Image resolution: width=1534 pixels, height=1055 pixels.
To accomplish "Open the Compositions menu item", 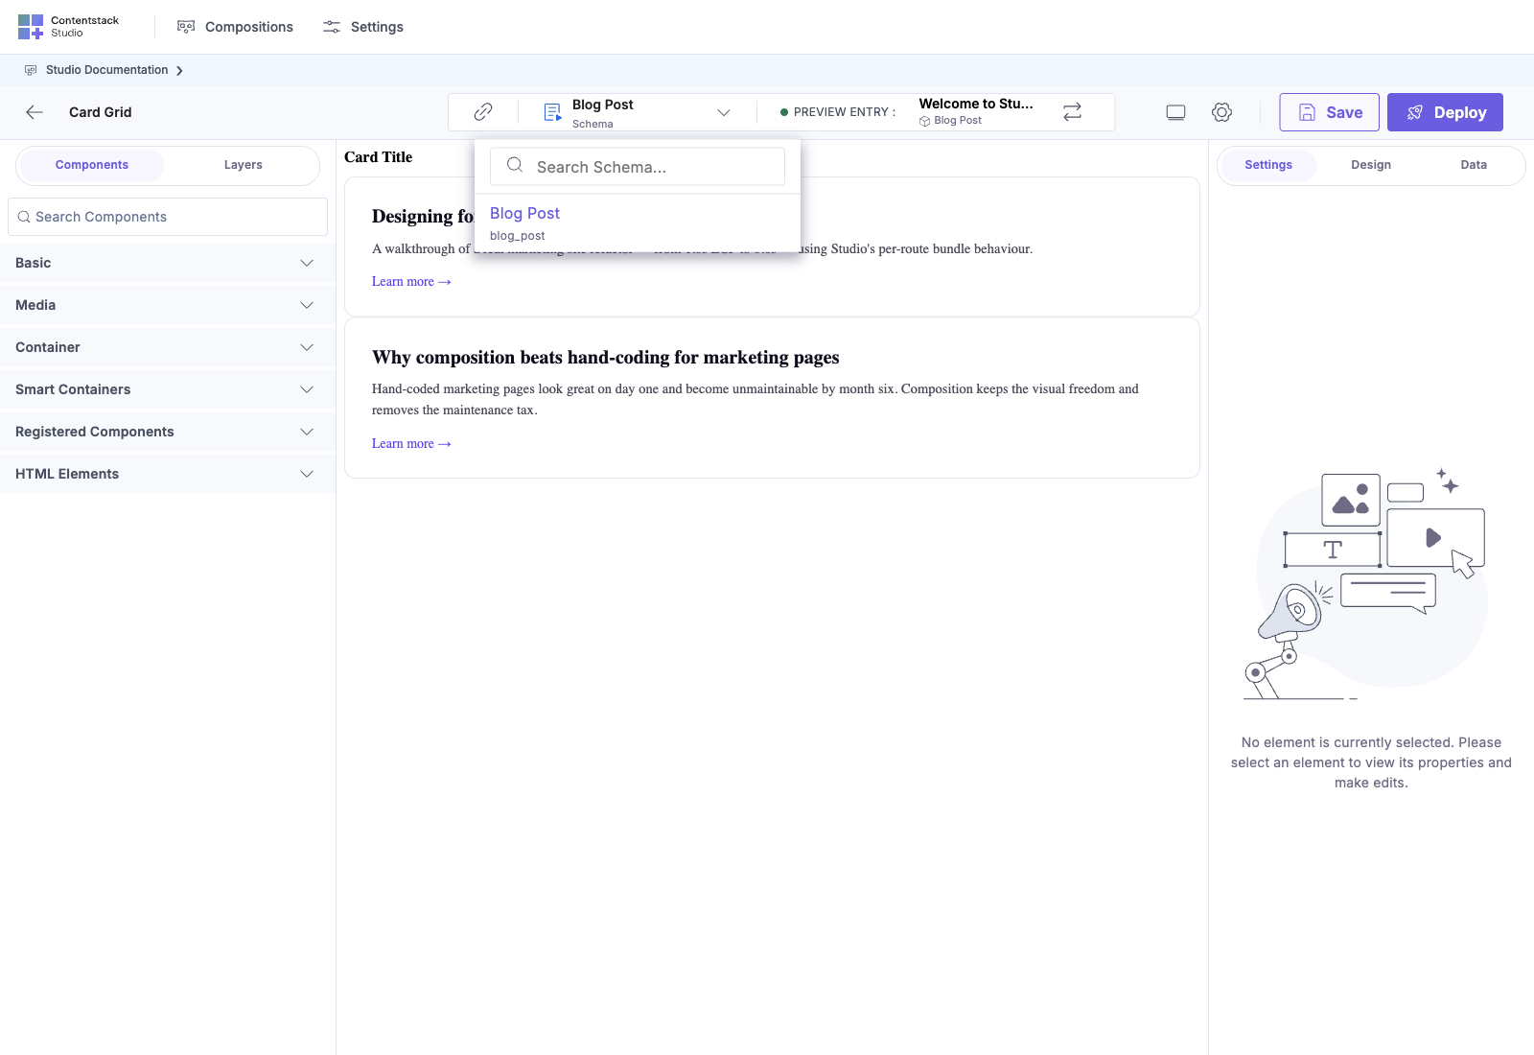I will [x=235, y=27].
